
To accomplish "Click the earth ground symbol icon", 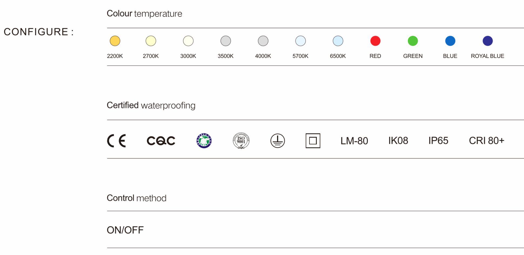I will point(278,141).
